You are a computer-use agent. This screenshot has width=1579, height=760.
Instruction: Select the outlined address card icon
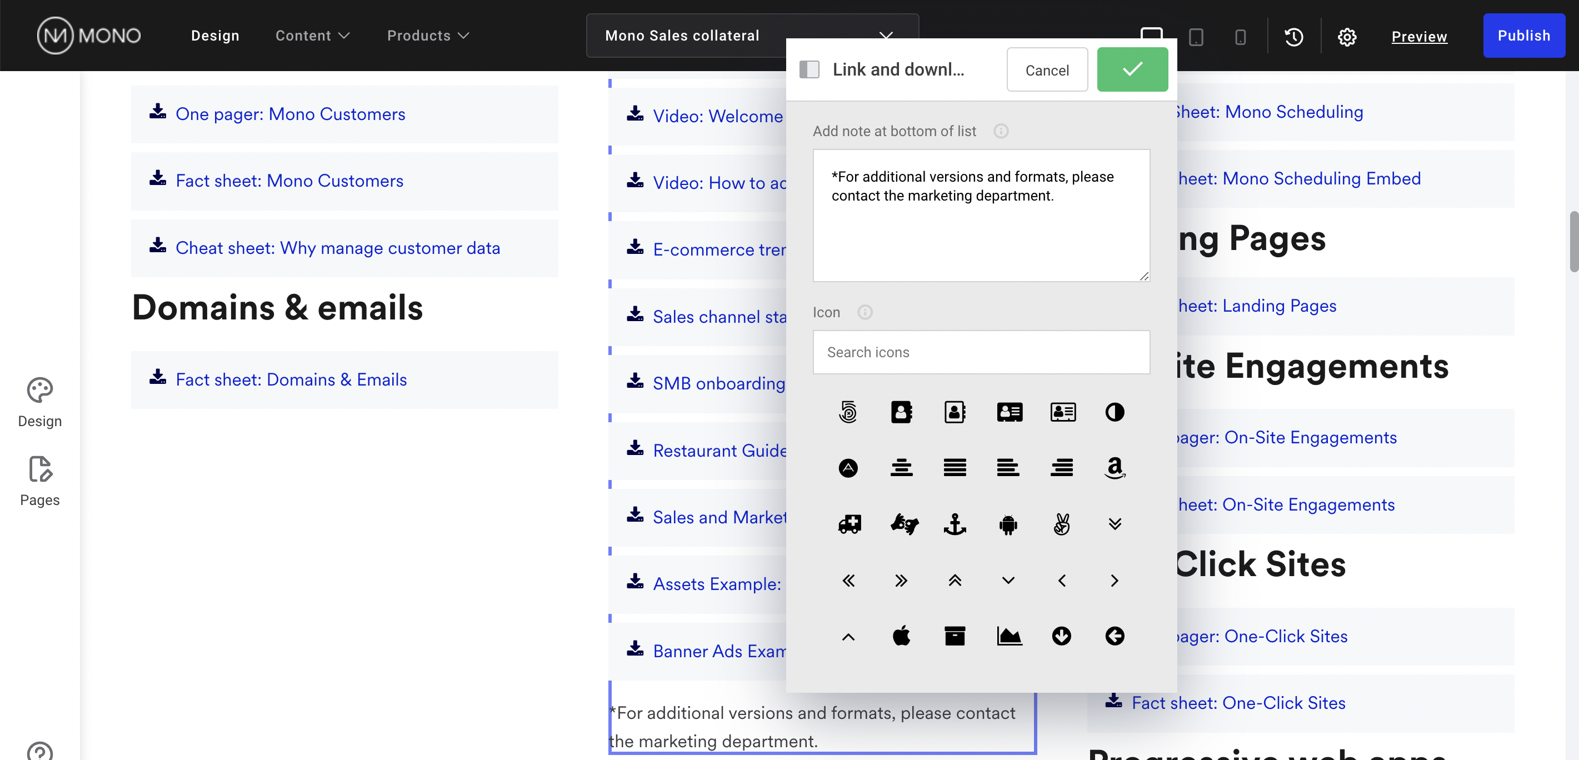coord(1062,412)
